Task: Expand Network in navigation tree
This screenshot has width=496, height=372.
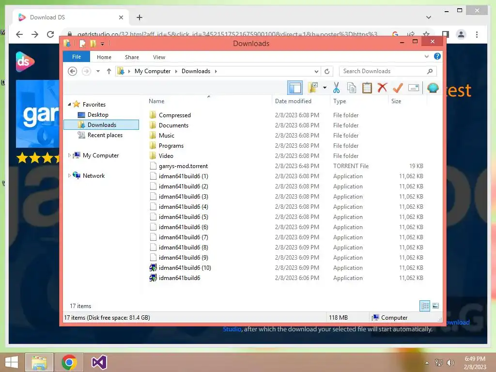Action: pyautogui.click(x=69, y=175)
